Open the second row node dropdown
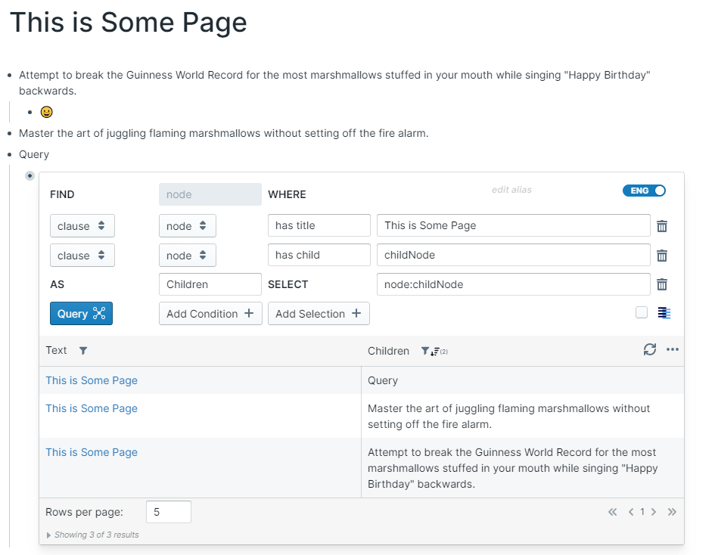The height and width of the screenshot is (555, 715). click(x=187, y=256)
